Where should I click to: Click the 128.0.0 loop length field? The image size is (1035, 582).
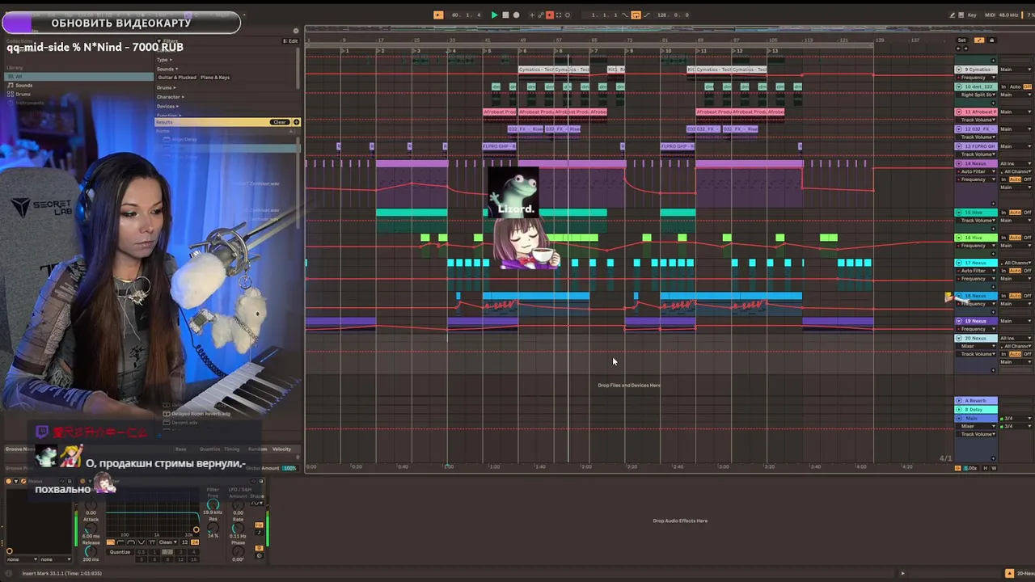tap(673, 15)
